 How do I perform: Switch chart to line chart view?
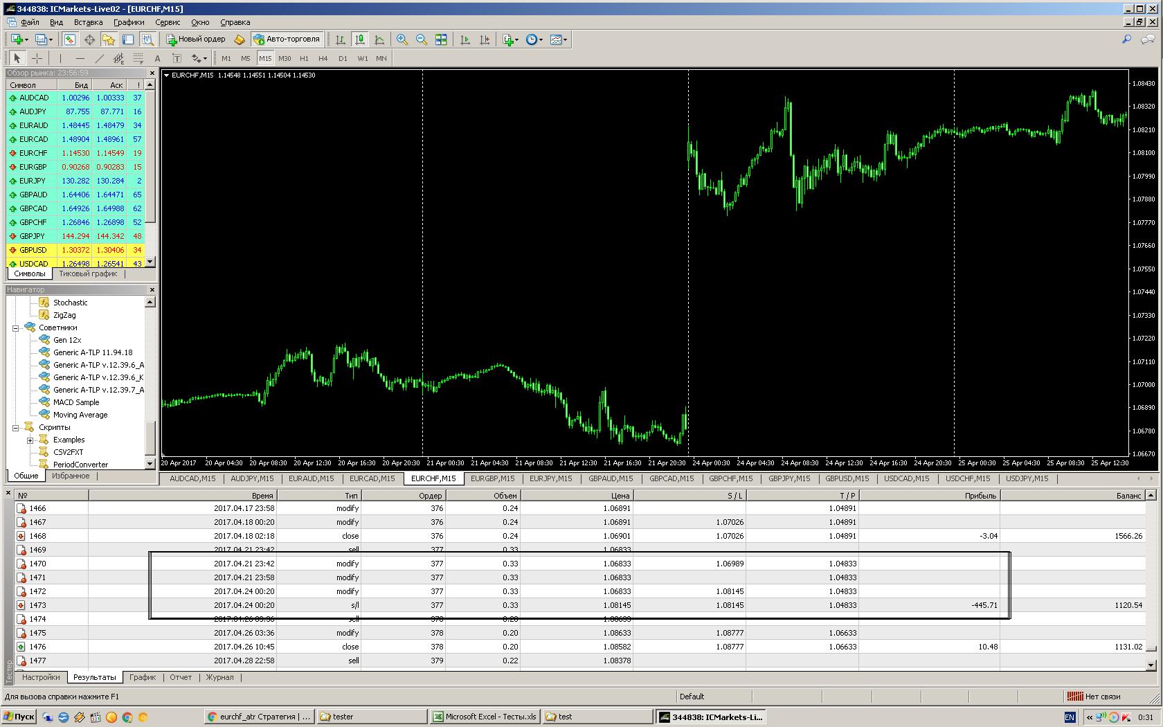[x=379, y=39]
